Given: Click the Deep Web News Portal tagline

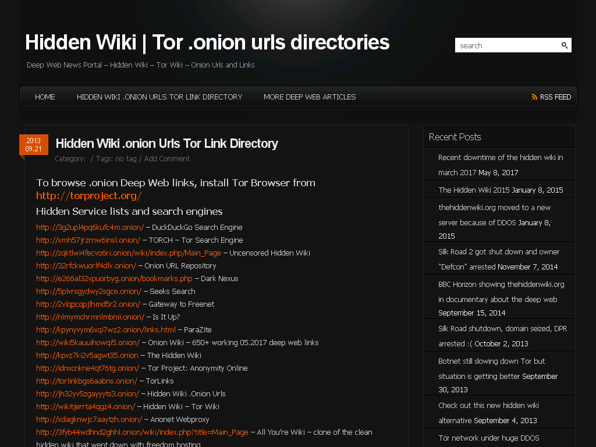Looking at the screenshot, I should tap(141, 65).
